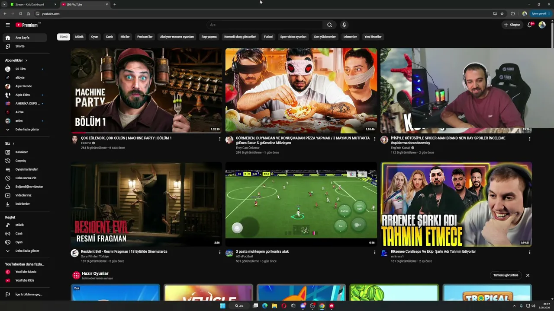The height and width of the screenshot is (311, 554).
Task: Open the notifications bell
Action: [x=530, y=25]
